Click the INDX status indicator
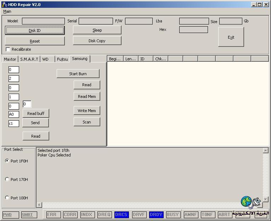Image resolution: width=271 pixels, height=221 pixels. (x=87, y=215)
